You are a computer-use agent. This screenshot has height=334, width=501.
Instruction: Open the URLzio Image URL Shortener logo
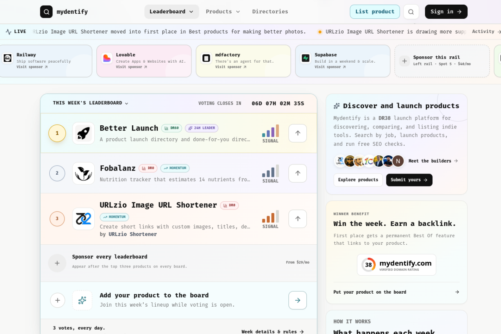[x=83, y=219]
